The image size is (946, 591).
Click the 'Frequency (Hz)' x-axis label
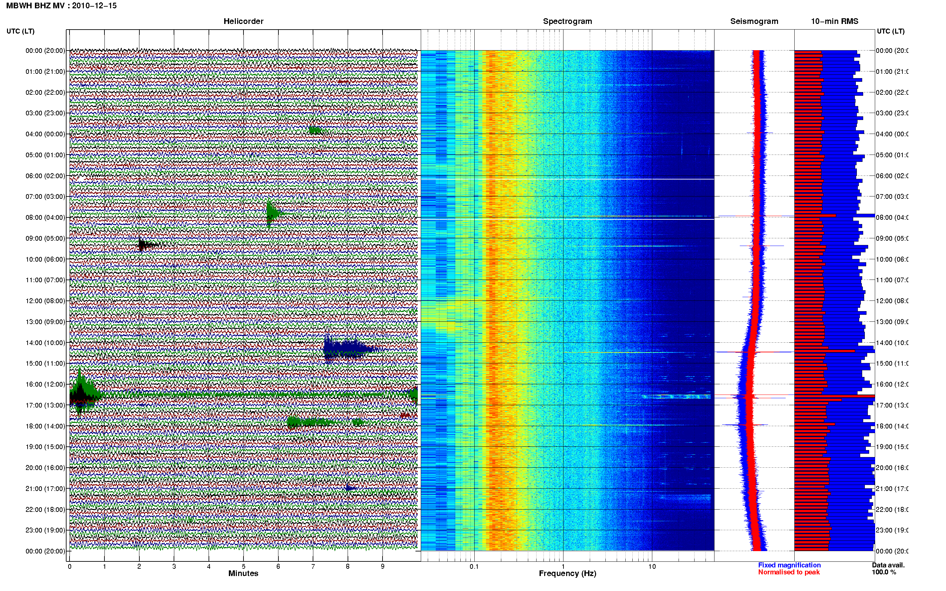[x=567, y=573]
